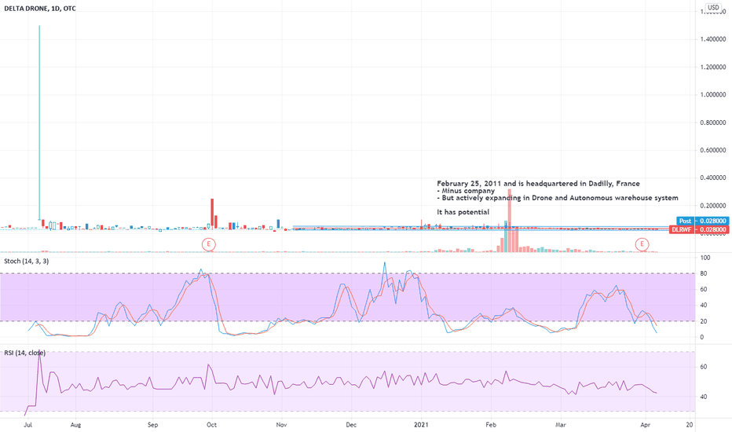Click the blue Post 0.028000 price tag
The image size is (732, 432).
702,221
